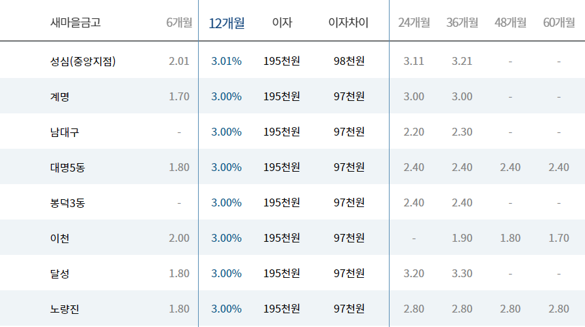
Task: Click the 98천원 interest difference value
Action: click(x=349, y=61)
